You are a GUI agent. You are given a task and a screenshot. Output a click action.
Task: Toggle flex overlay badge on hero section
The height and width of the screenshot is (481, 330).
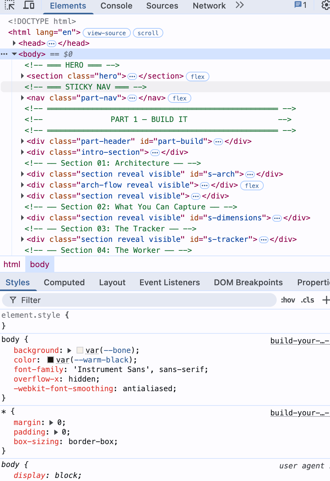pyautogui.click(x=197, y=77)
